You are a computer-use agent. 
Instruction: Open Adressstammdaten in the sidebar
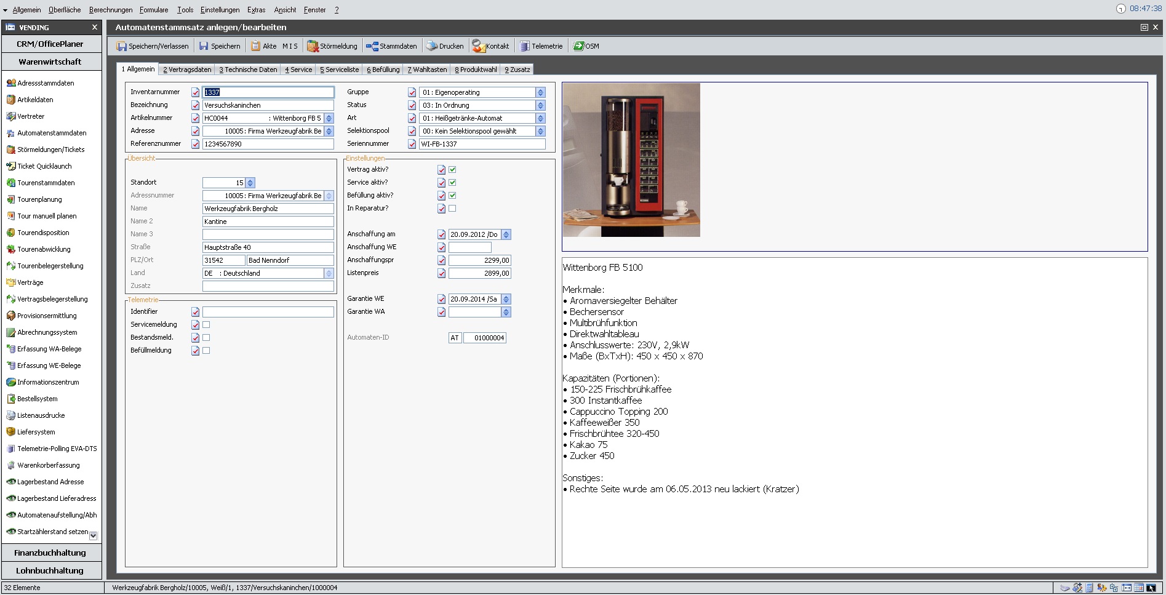pyautogui.click(x=46, y=83)
